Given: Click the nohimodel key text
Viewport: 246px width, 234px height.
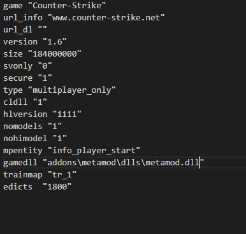Looking at the screenshot, I should (25, 139).
